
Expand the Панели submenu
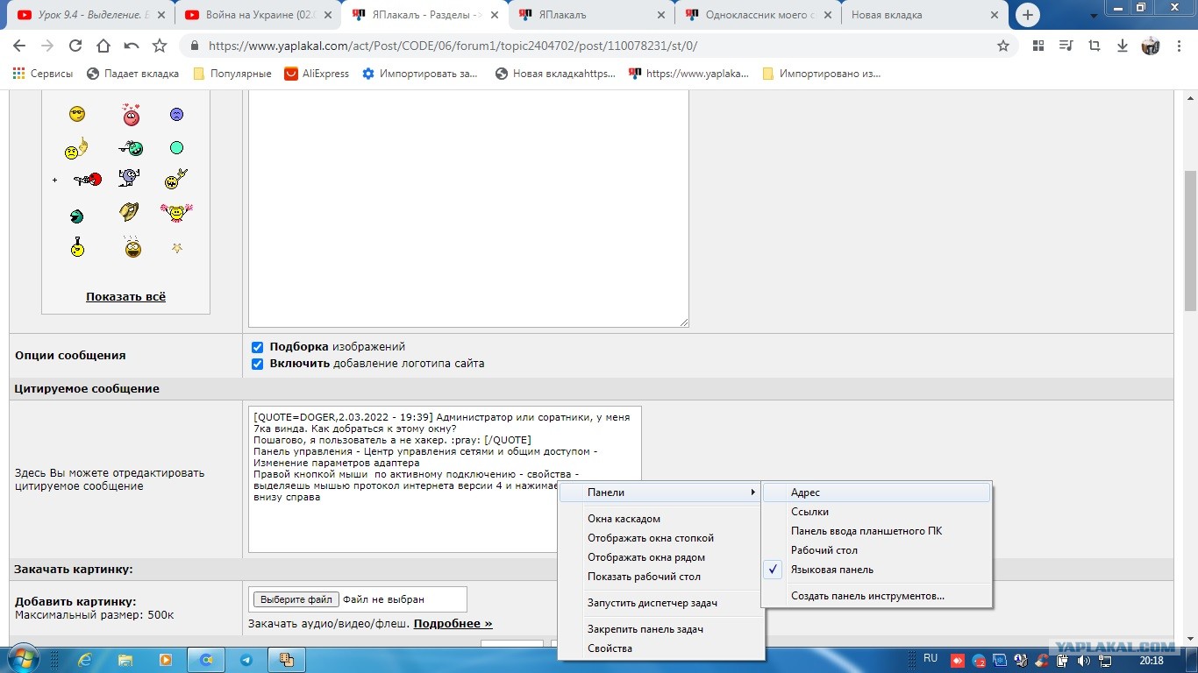(661, 492)
